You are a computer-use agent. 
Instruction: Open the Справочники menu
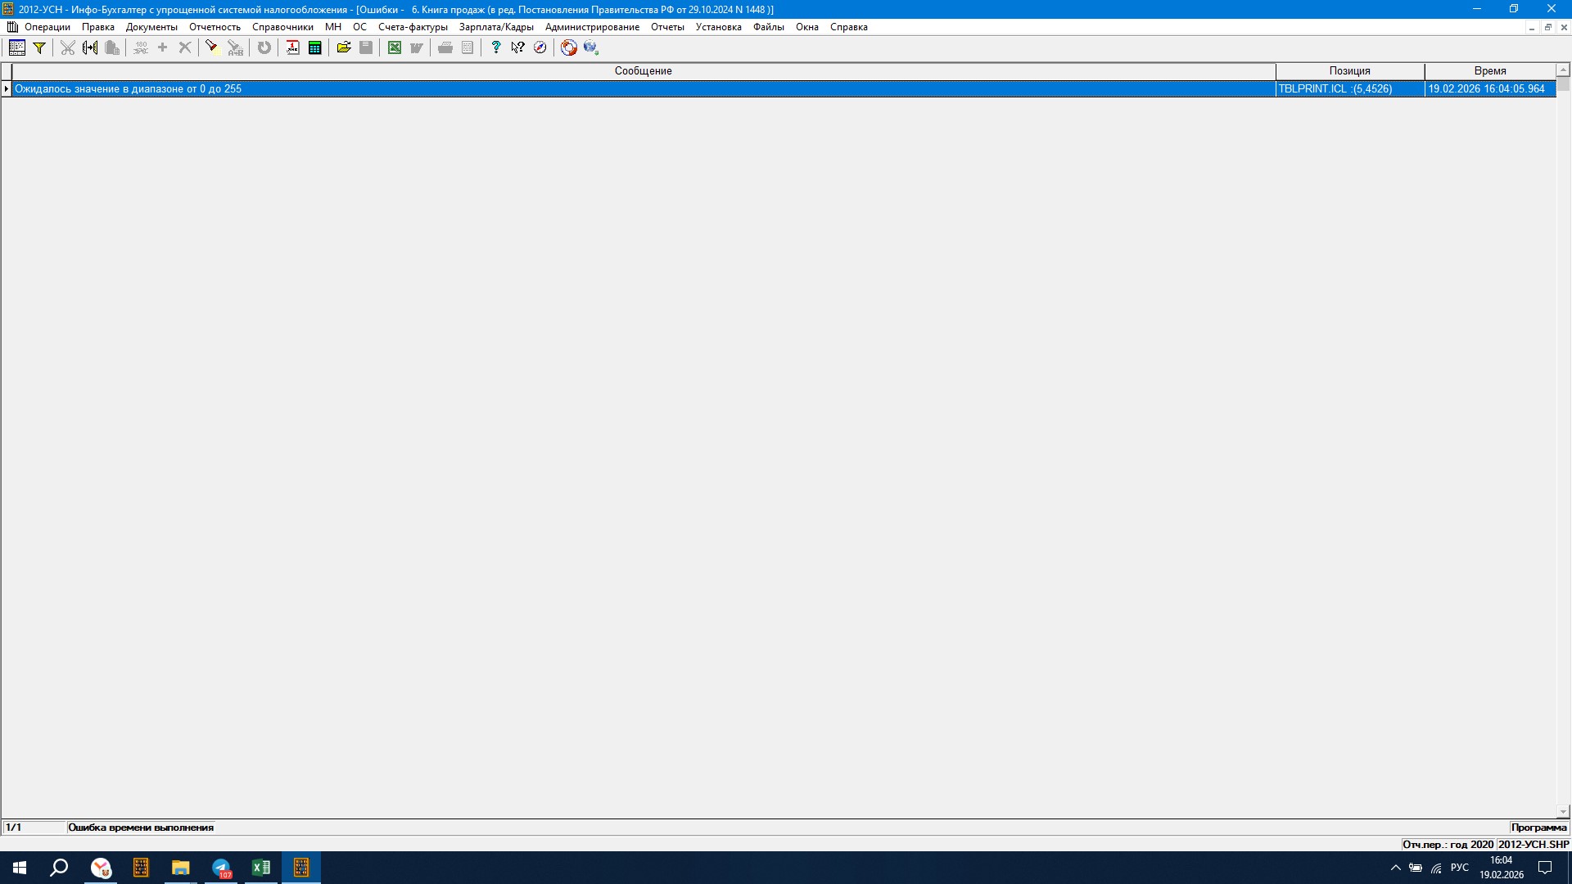(282, 27)
